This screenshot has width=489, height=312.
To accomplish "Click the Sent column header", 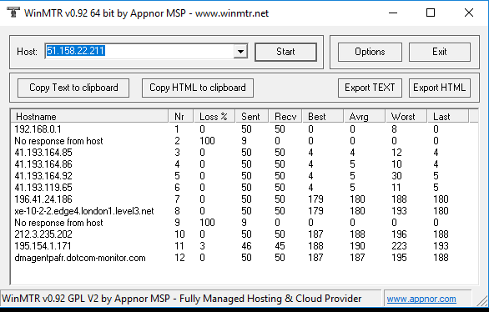I will [x=252, y=117].
